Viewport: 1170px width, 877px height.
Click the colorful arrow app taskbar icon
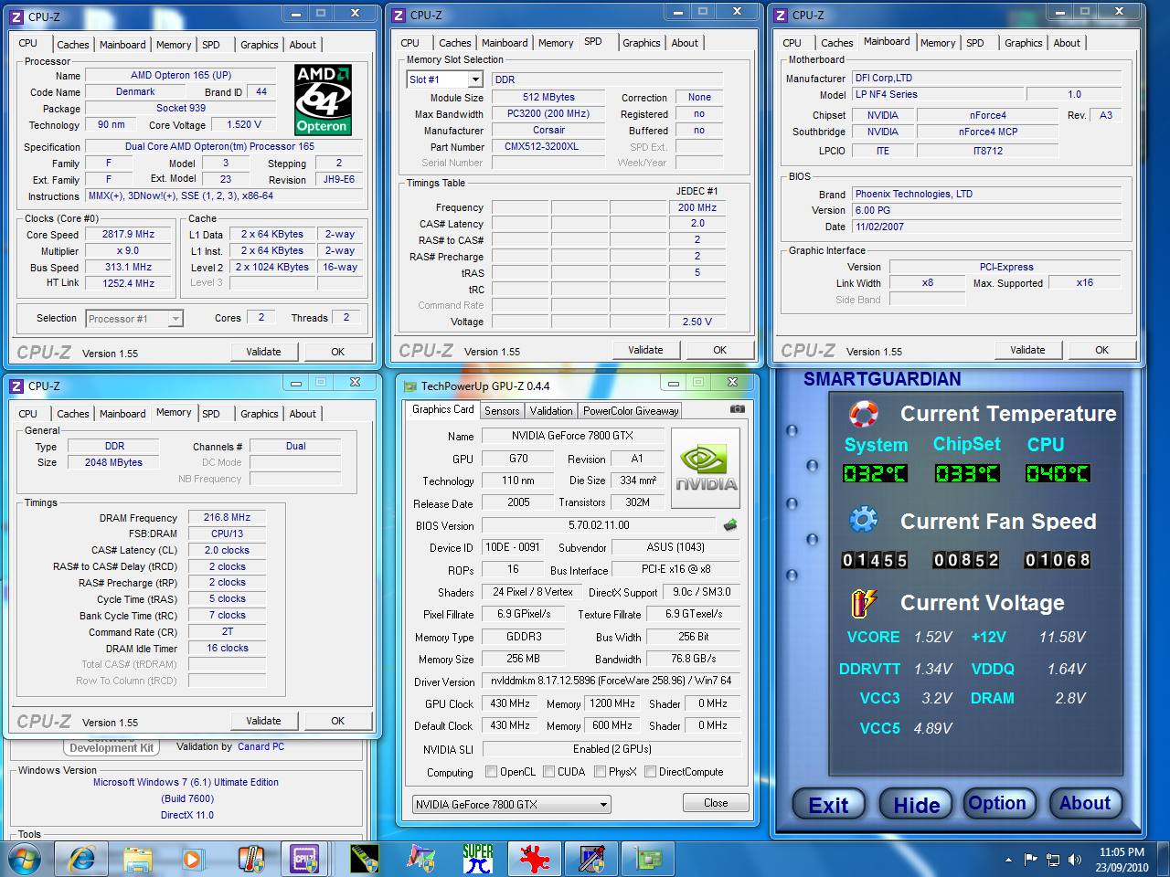tap(420, 860)
